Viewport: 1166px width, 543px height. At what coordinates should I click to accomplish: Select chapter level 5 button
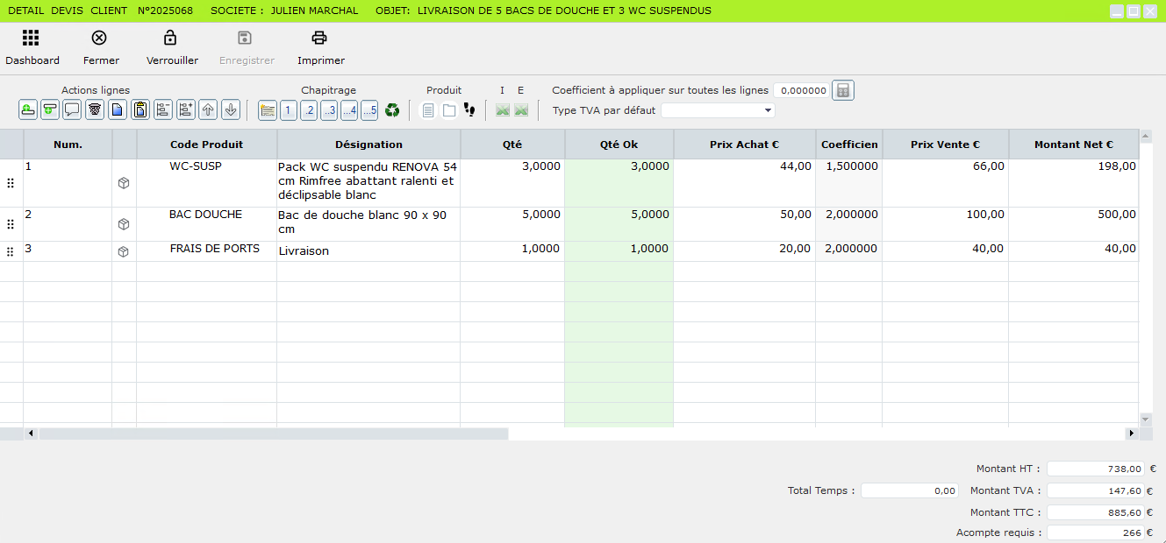click(x=369, y=110)
